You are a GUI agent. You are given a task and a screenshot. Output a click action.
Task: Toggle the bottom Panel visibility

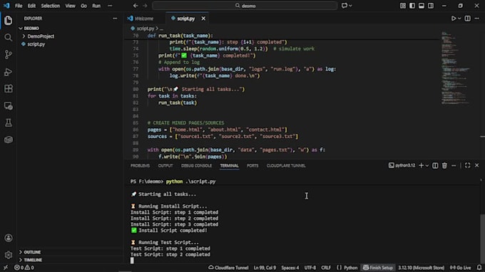[x=422, y=6]
